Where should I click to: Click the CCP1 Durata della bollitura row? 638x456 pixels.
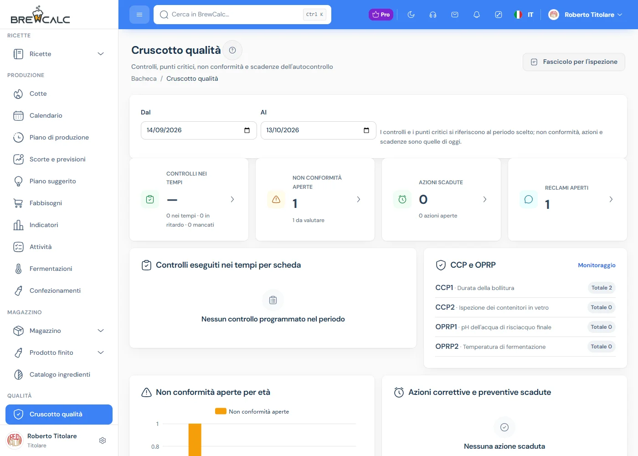point(525,288)
